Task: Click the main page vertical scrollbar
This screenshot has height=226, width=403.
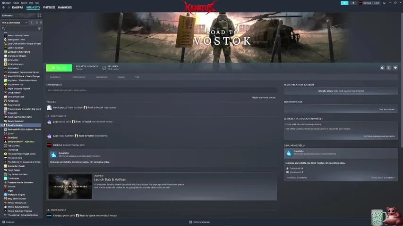Action: pyautogui.click(x=402, y=80)
